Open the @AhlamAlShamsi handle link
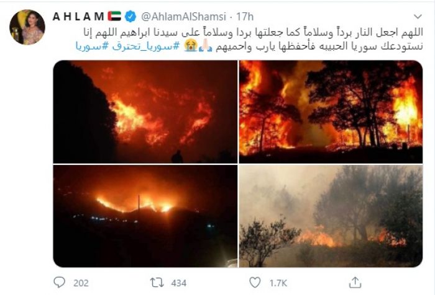This screenshot has width=435, height=295. coord(184,17)
